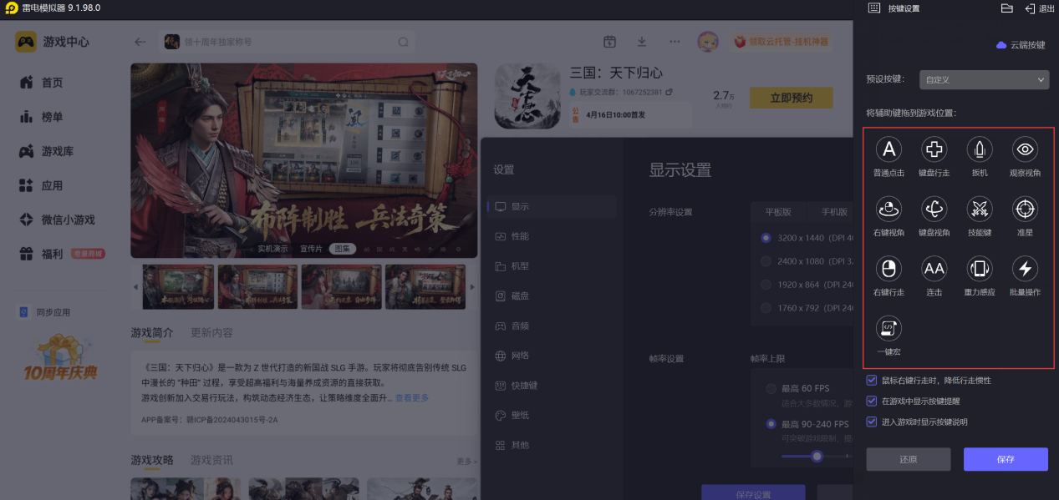Select the 准星 crosshair key icon
Viewport: 1059px width, 500px height.
[1025, 209]
